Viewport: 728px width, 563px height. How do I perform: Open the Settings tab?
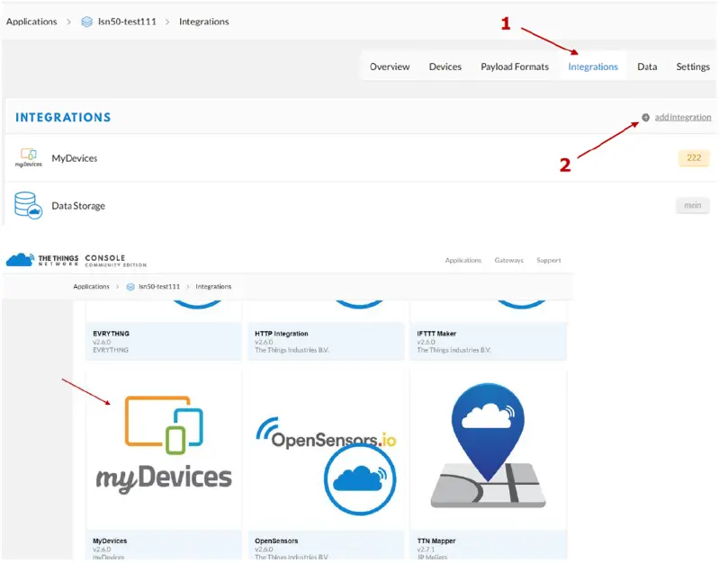[693, 67]
